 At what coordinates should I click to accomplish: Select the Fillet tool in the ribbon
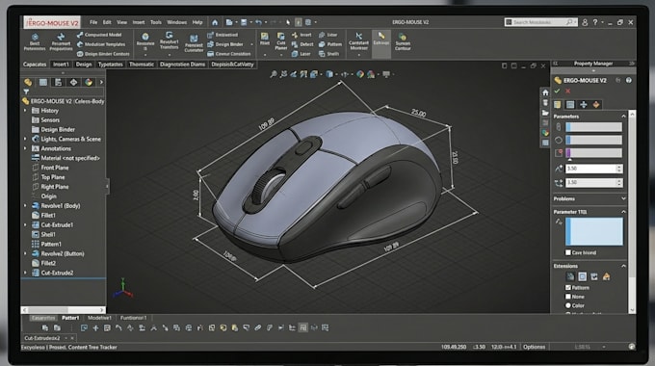(x=265, y=39)
